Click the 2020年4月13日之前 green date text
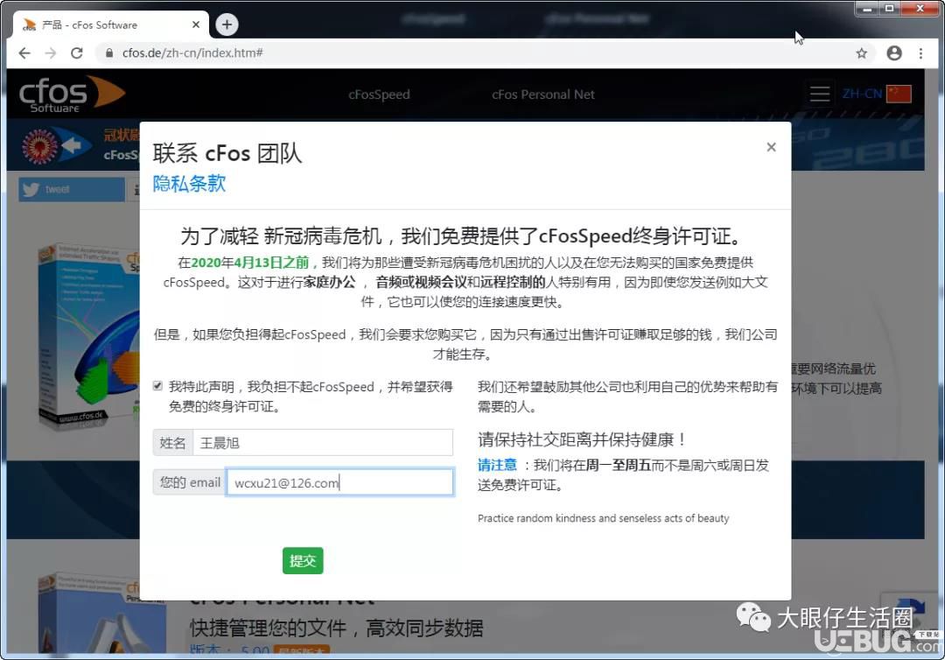The width and height of the screenshot is (945, 660). coord(250,263)
